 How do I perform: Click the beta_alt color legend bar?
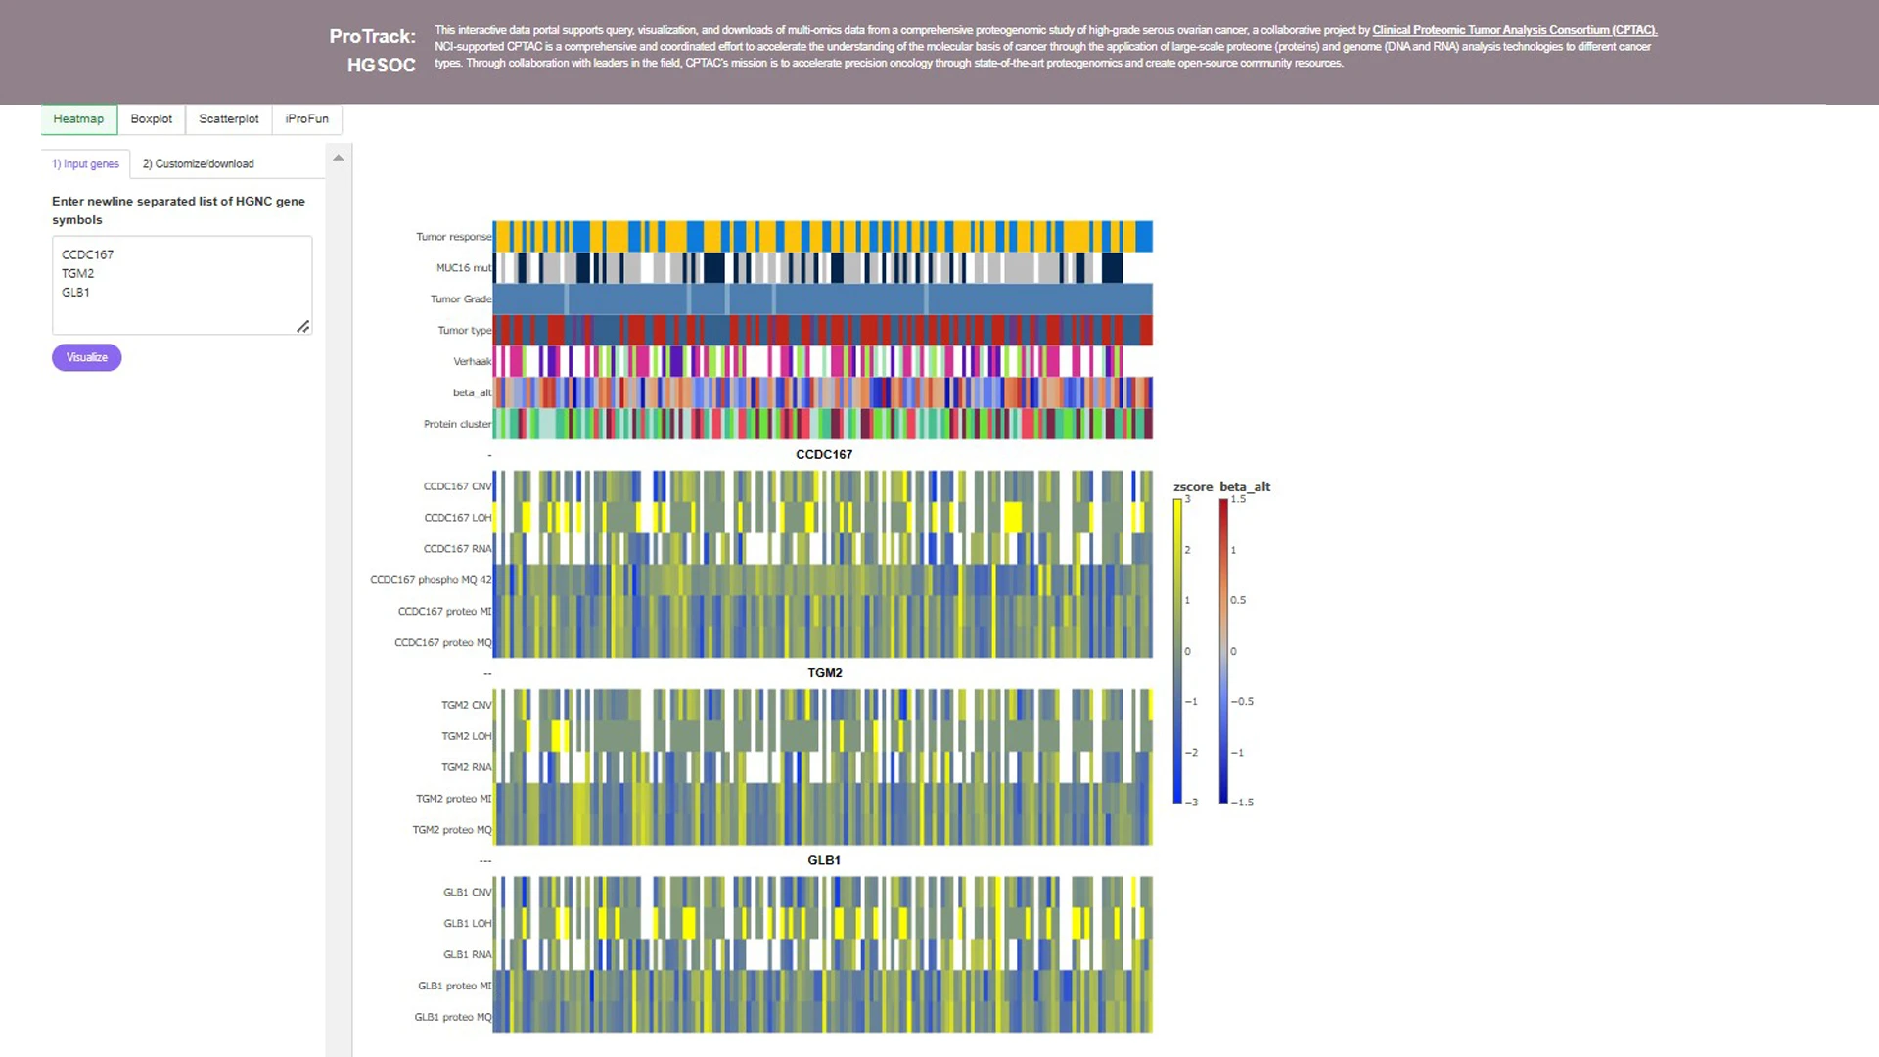click(x=1223, y=651)
